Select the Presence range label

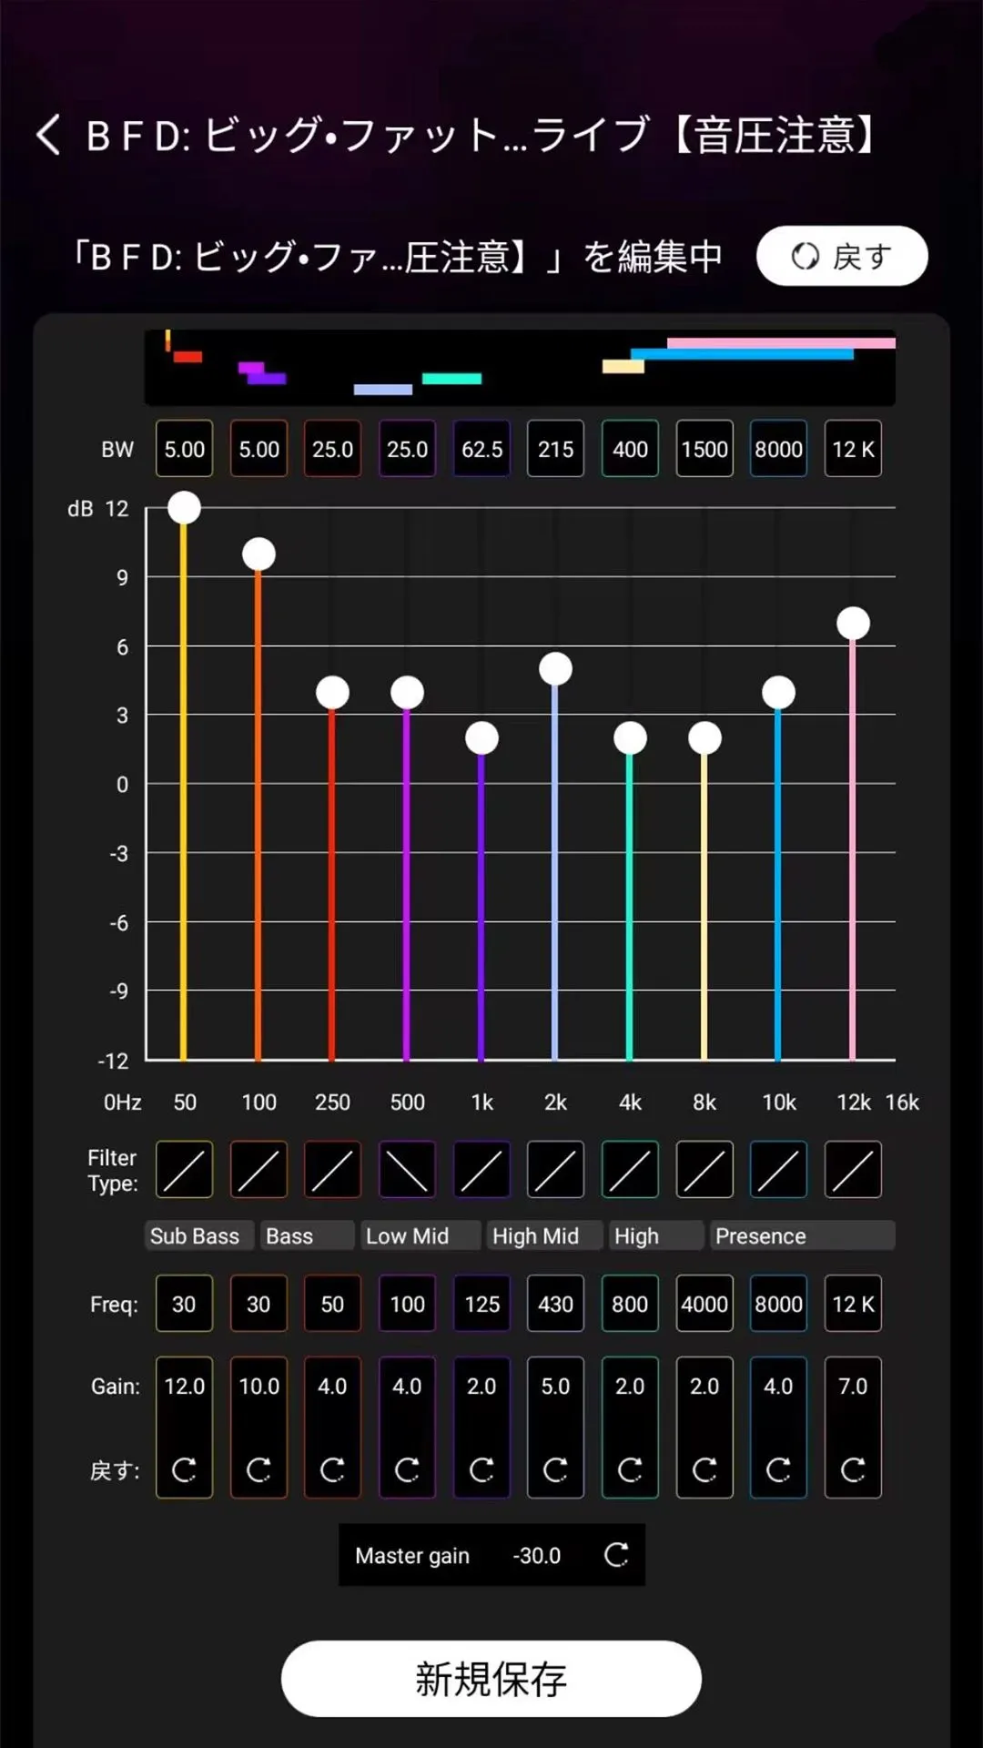pyautogui.click(x=802, y=1235)
